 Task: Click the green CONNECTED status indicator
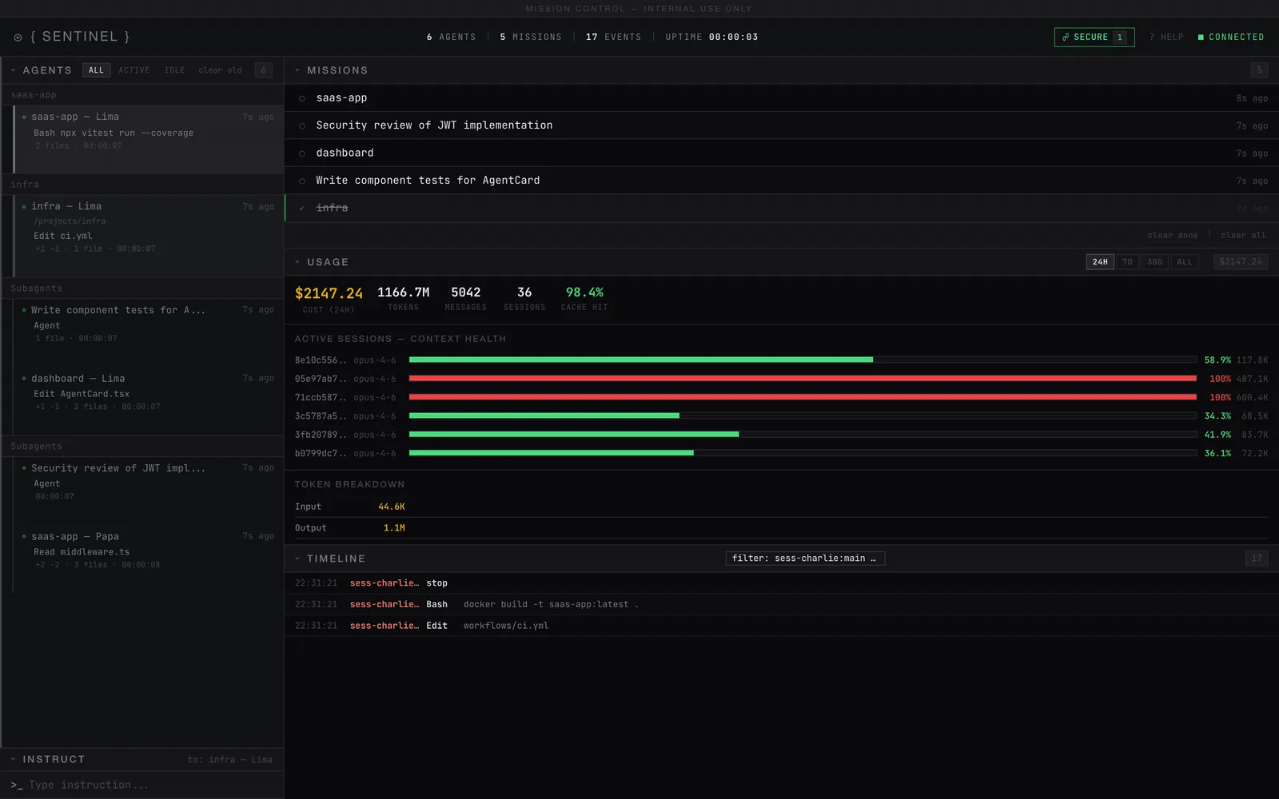point(1231,38)
